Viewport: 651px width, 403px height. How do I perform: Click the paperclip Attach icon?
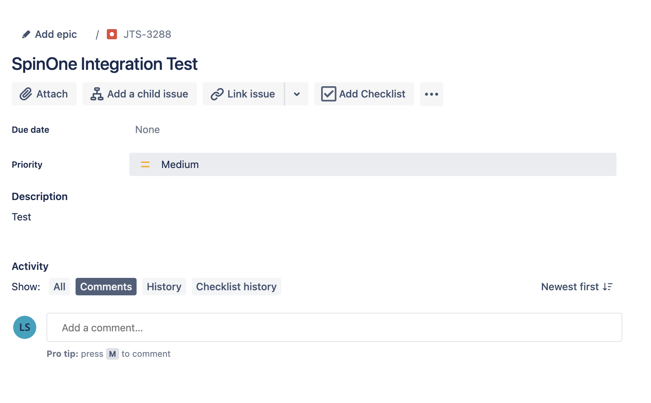25,94
